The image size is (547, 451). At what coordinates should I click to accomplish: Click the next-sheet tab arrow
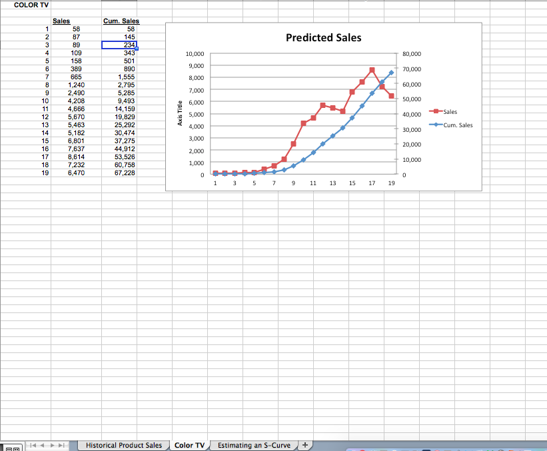pos(53,444)
